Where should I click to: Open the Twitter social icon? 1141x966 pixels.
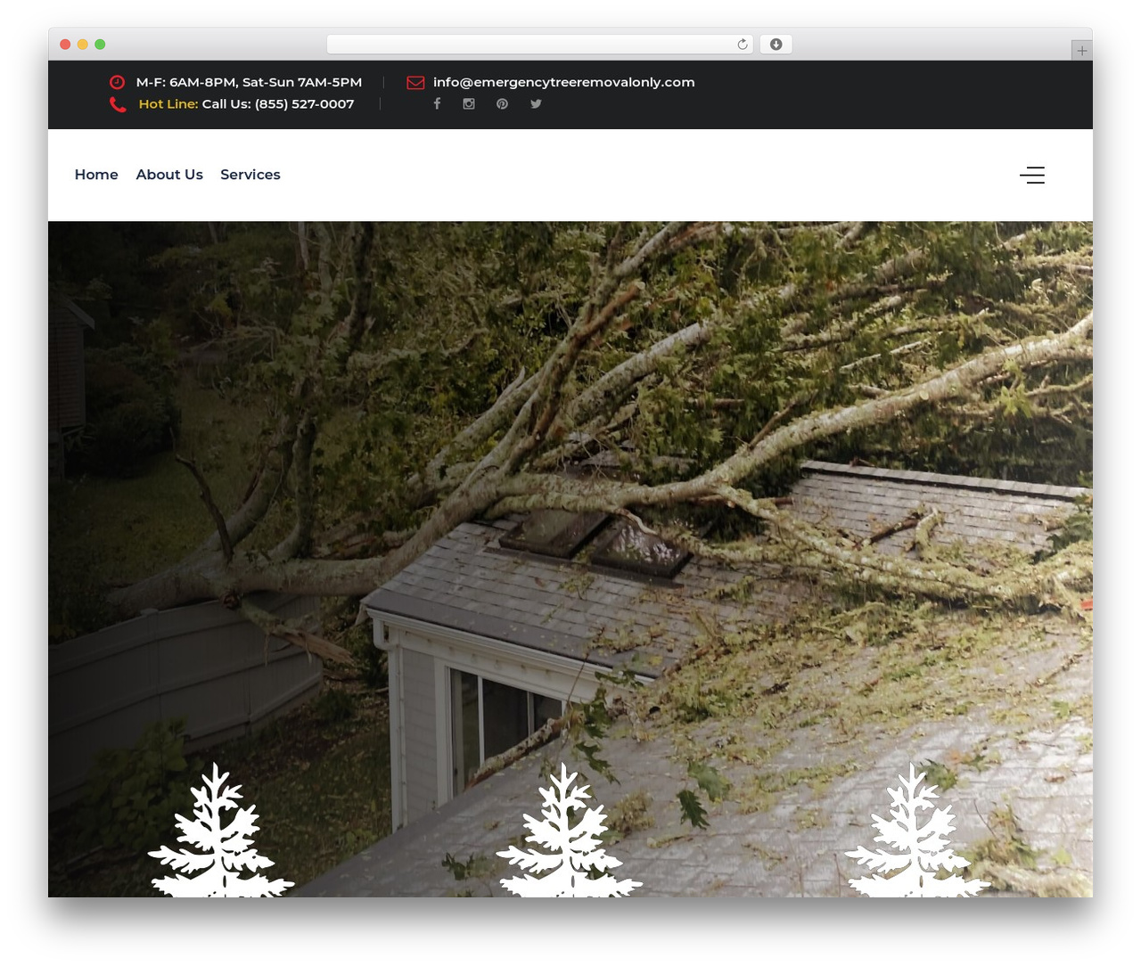pos(536,103)
